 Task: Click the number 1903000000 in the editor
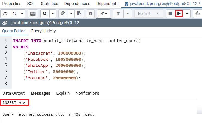coord(68,60)
